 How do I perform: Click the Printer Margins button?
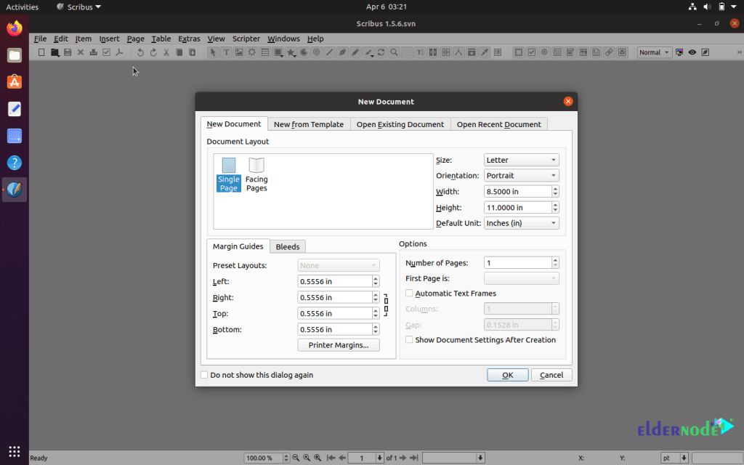(338, 344)
